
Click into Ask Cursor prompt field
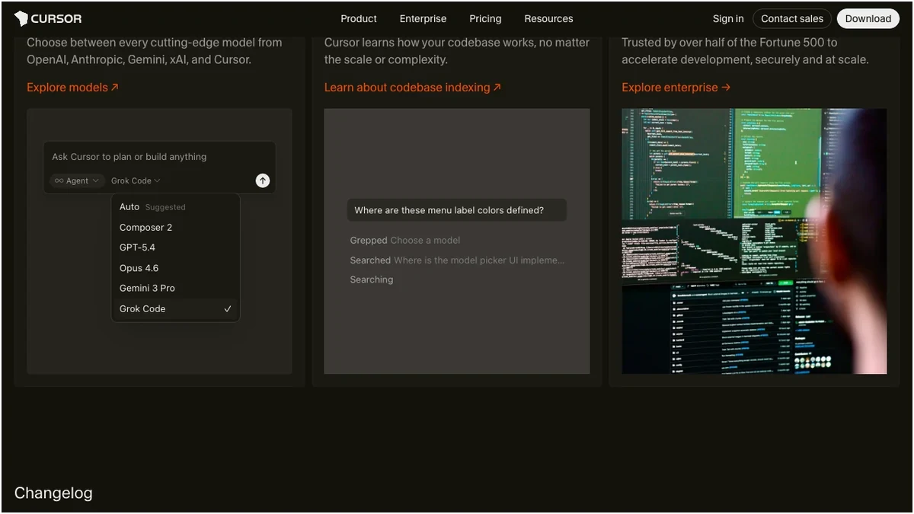click(x=152, y=157)
